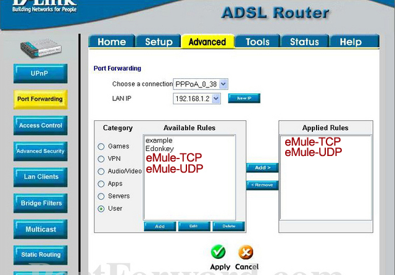Viewport: 395px width, 275px height.
Task: Switch to the Setup tab
Action: (159, 41)
